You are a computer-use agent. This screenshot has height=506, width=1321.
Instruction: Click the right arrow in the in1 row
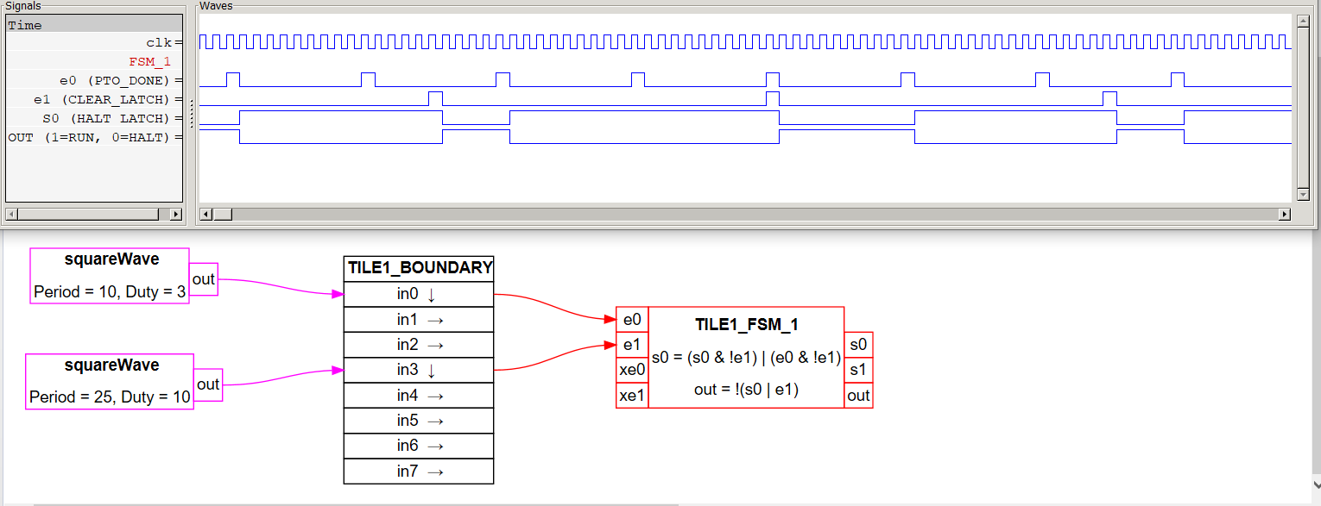(x=434, y=320)
